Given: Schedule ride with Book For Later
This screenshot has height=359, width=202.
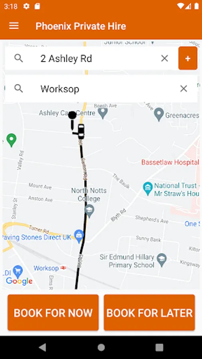Looking at the screenshot, I should coord(149,312).
